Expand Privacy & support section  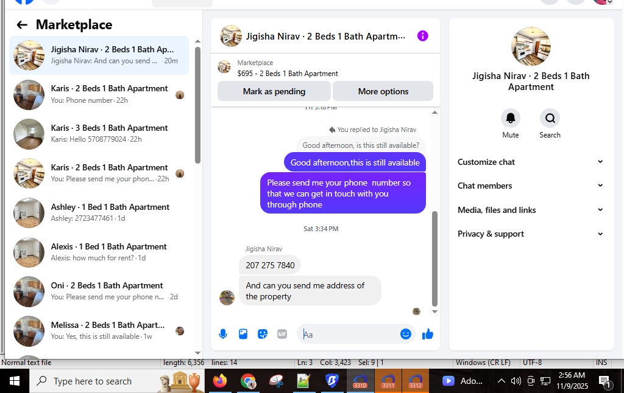[531, 234]
